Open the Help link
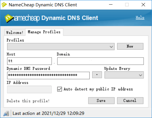The height and width of the screenshot is (118, 152). 140,18
